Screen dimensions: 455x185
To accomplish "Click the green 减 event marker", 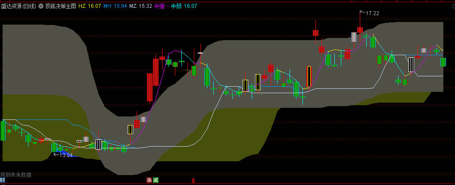I will click(156, 180).
